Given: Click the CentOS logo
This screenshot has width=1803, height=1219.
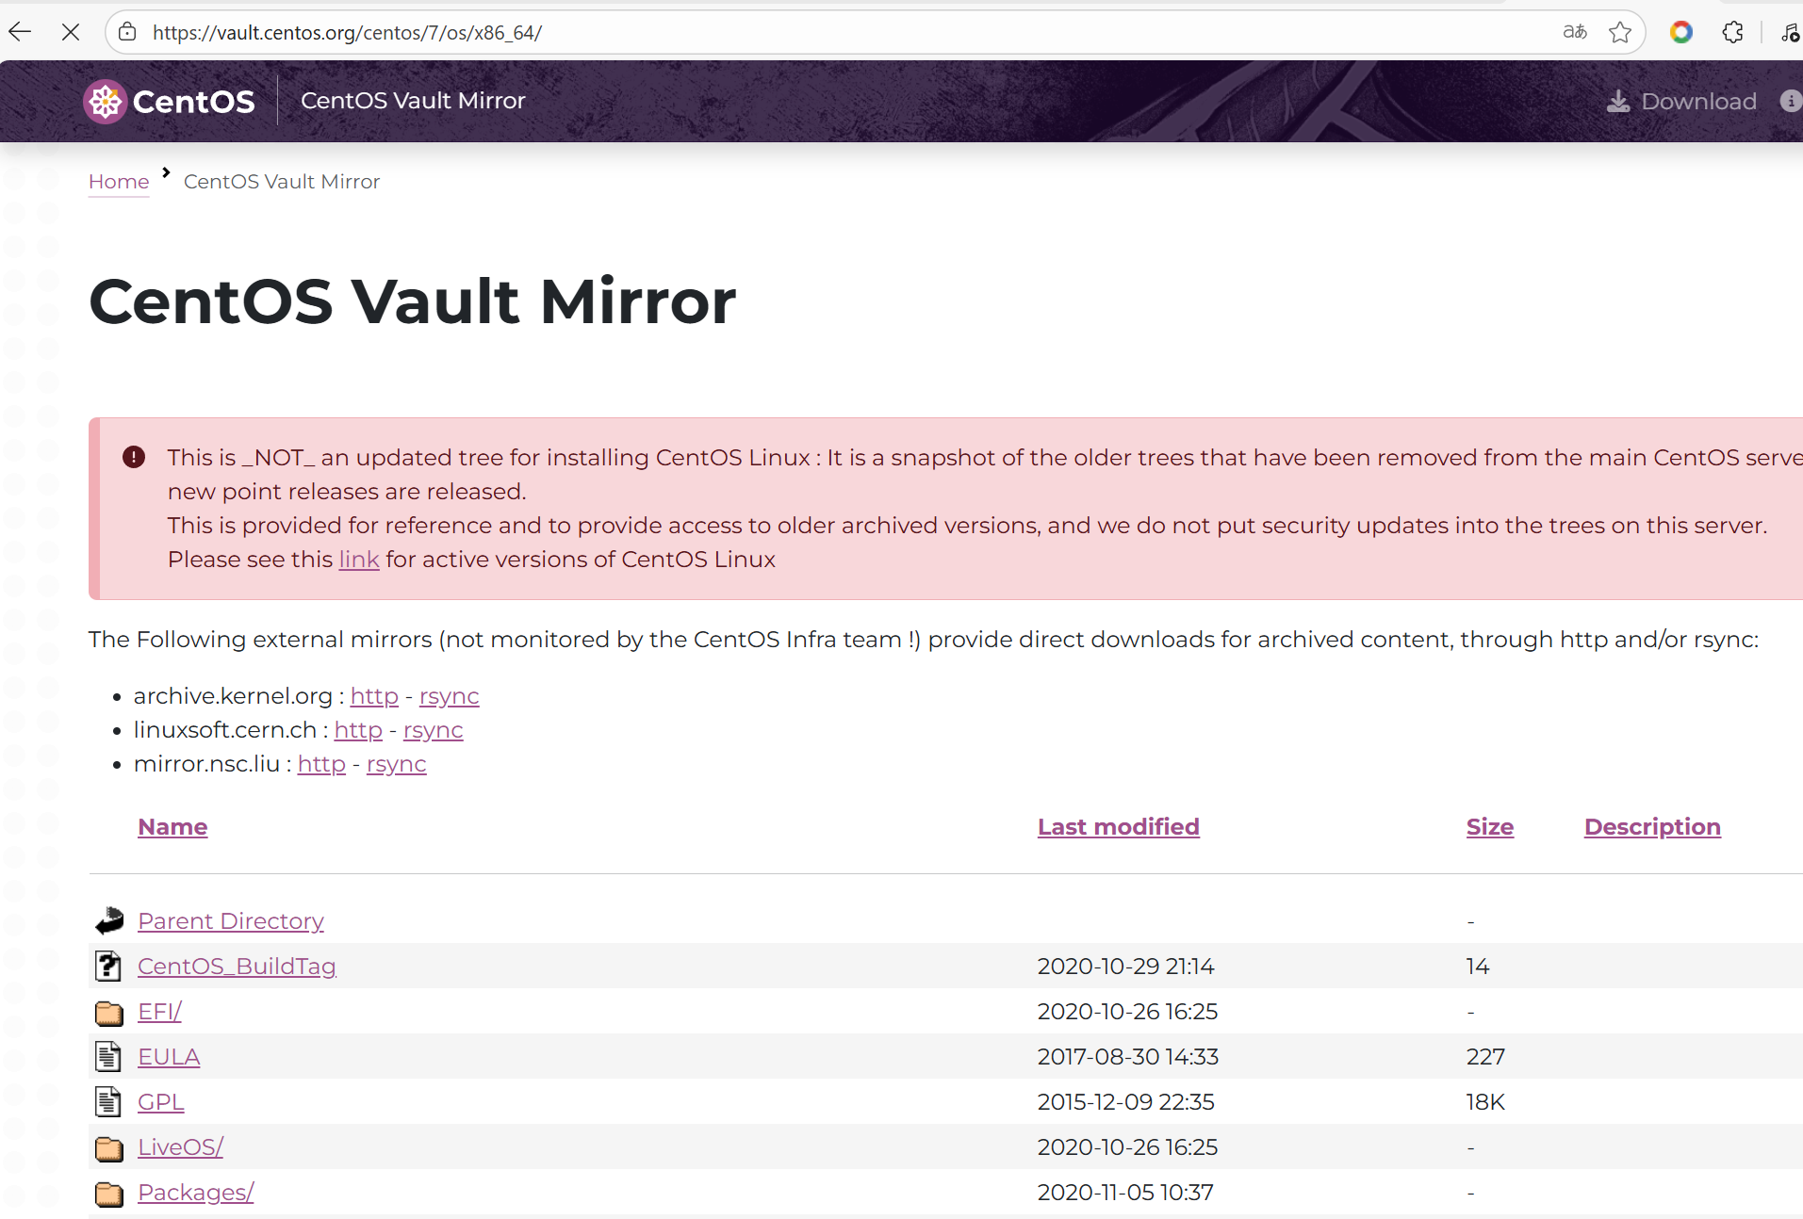Looking at the screenshot, I should click(x=169, y=101).
